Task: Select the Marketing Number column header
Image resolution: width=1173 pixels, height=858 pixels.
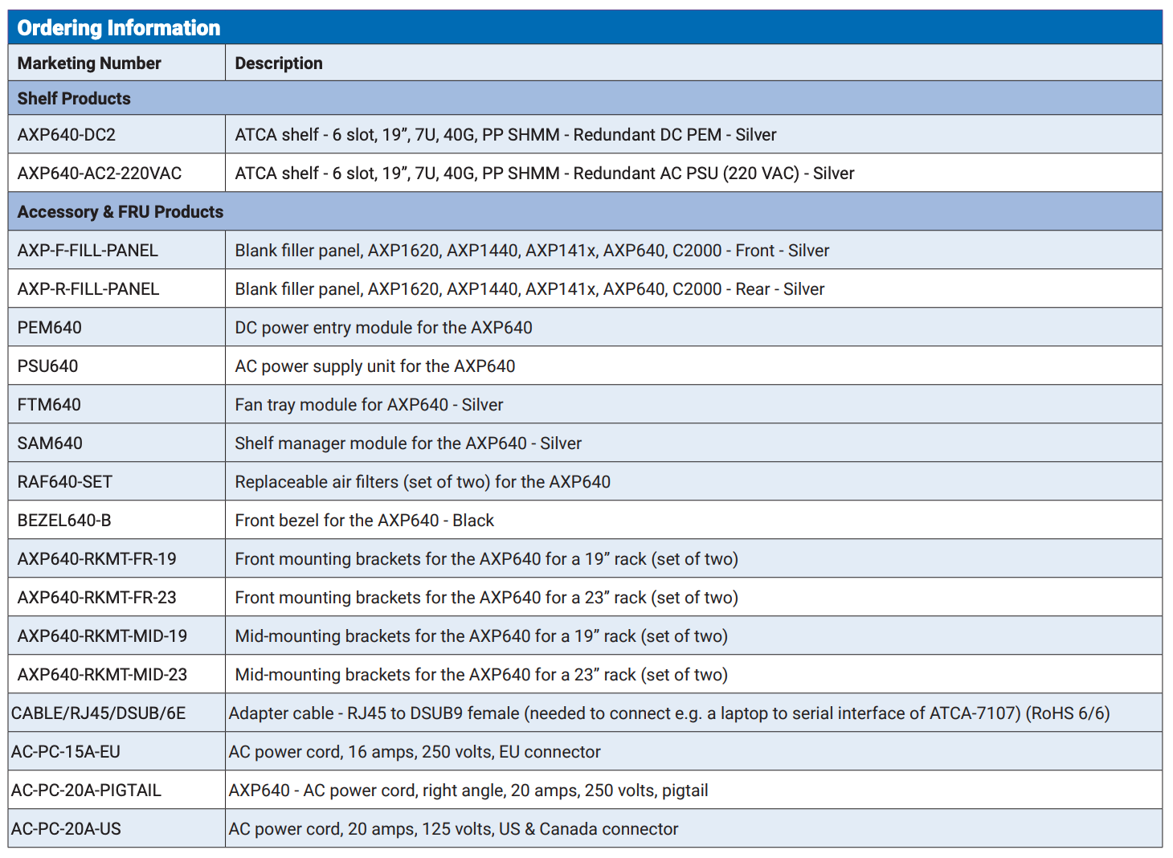Action: pos(89,63)
